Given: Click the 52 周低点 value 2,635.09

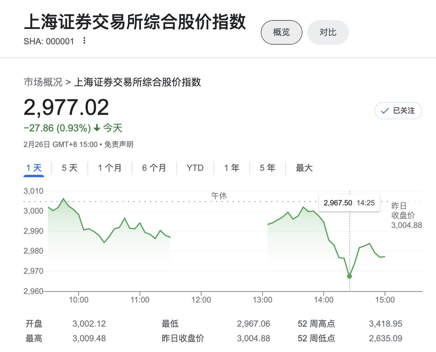Looking at the screenshot, I should coord(385,339).
